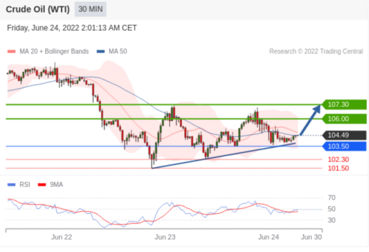This screenshot has width=369, height=252.
Task: Select the 102.30 support level text
Action: [338, 159]
